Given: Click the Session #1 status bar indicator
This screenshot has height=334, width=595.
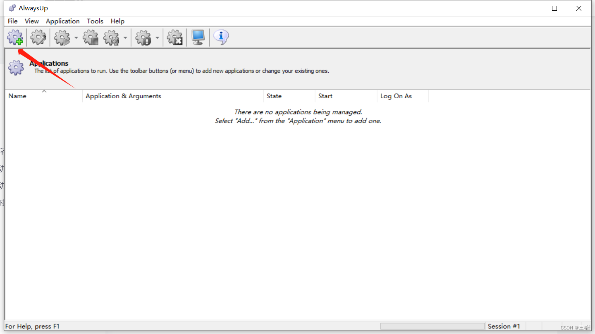Looking at the screenshot, I should [504, 326].
